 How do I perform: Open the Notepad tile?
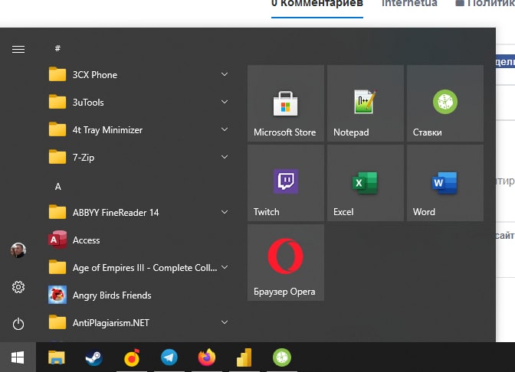coord(366,103)
